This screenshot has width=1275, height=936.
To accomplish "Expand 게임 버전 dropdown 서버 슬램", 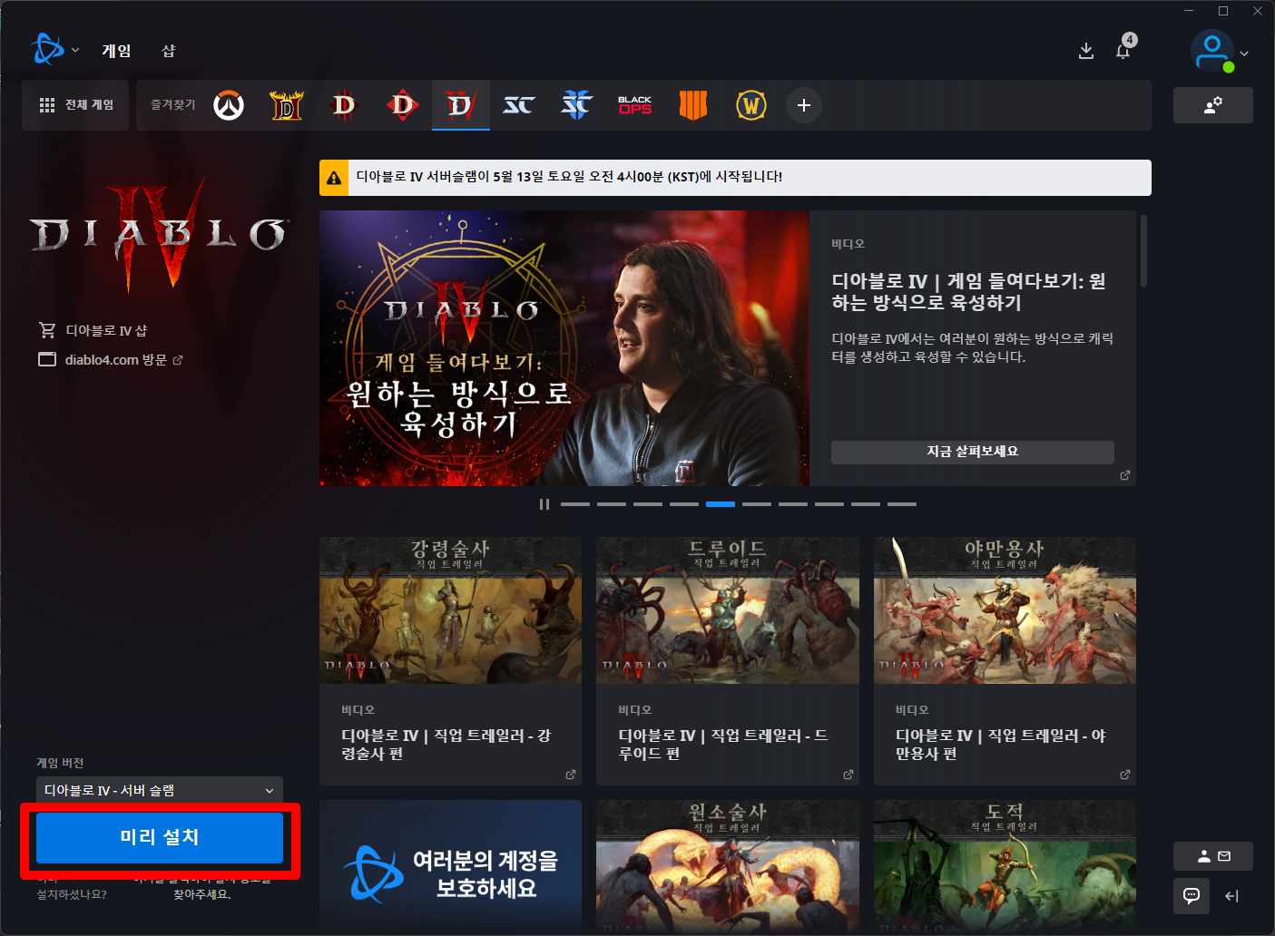I will pyautogui.click(x=160, y=791).
